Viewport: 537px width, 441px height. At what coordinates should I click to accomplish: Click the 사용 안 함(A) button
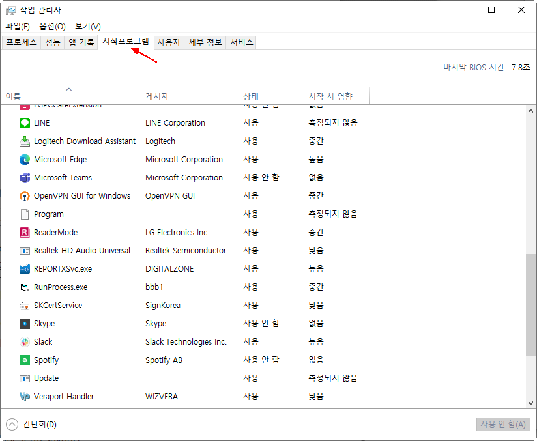pos(503,425)
